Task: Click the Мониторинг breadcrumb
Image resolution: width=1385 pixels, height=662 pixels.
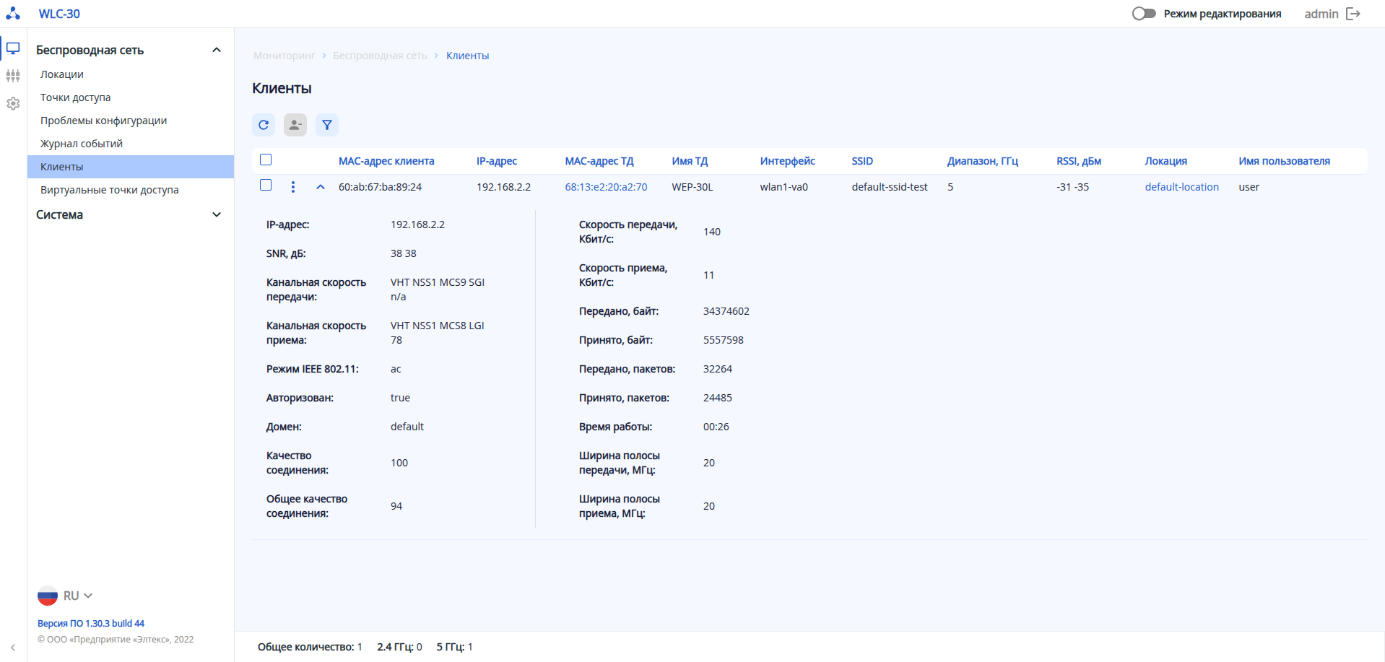Action: click(285, 56)
